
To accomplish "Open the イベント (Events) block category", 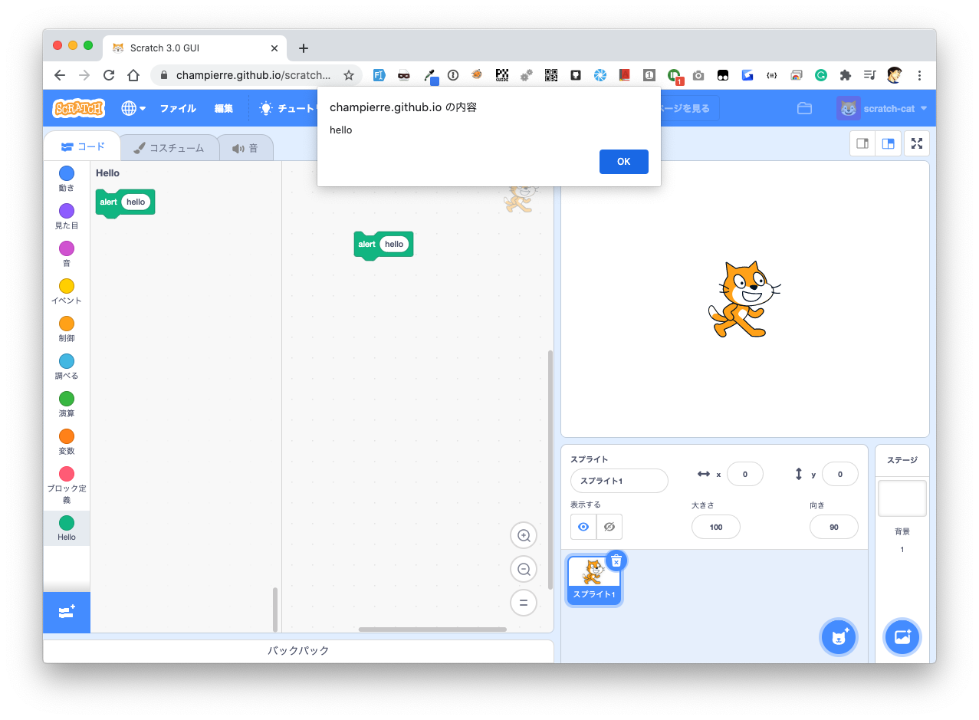I will coord(66,291).
